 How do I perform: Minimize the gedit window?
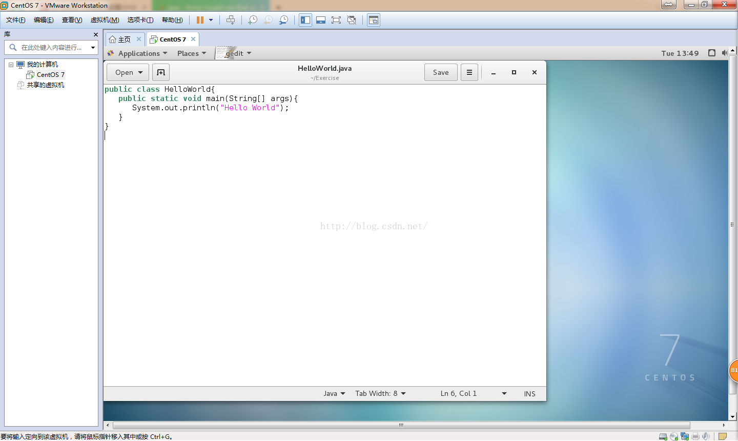(494, 73)
